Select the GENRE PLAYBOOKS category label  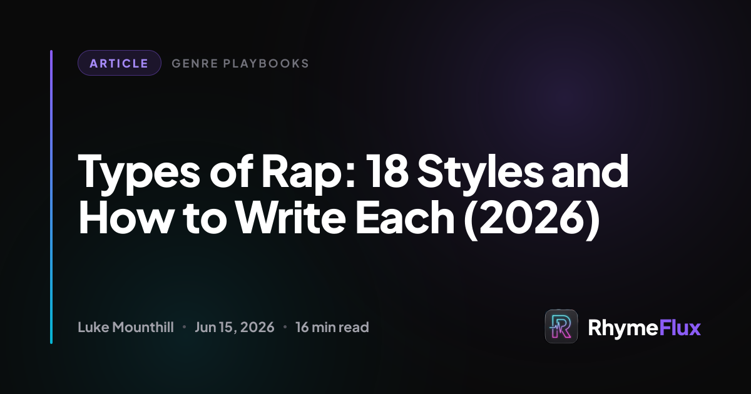click(240, 63)
